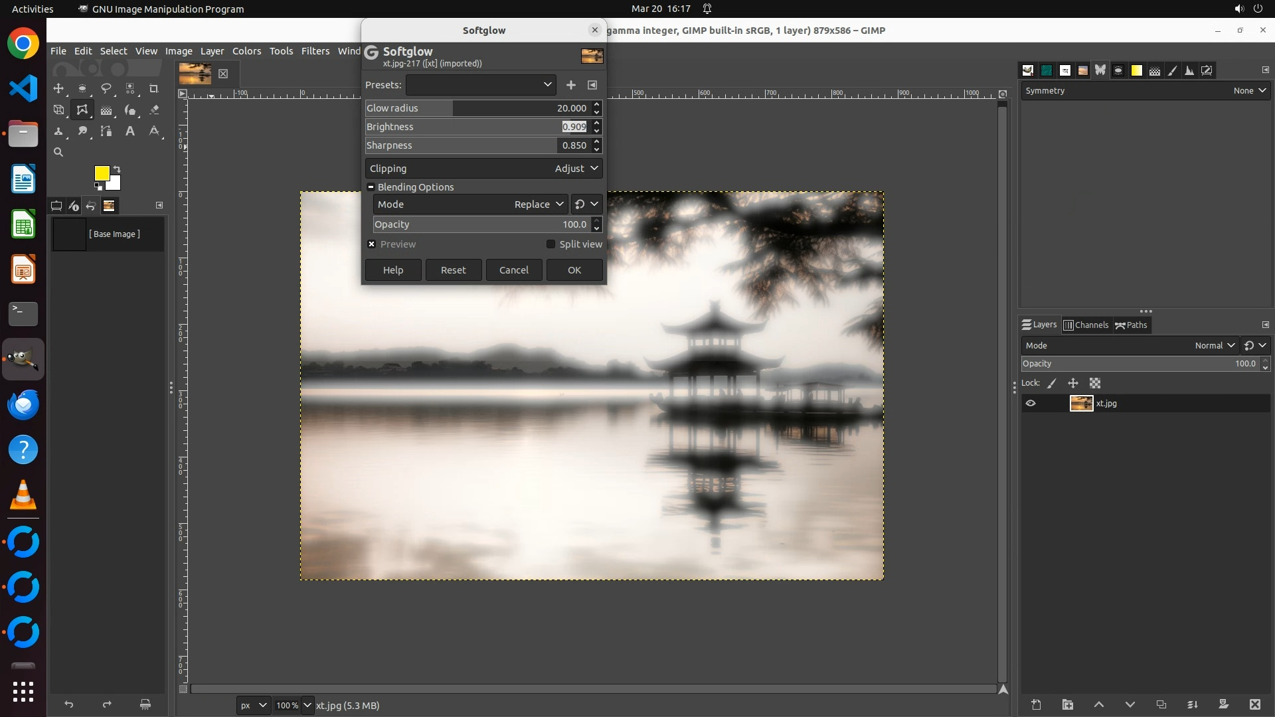The height and width of the screenshot is (717, 1275).
Task: Create a new layer in Layers panel
Action: pyautogui.click(x=1036, y=704)
